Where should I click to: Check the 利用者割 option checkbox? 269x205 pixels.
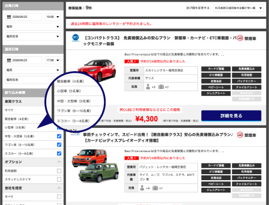[59, 171]
